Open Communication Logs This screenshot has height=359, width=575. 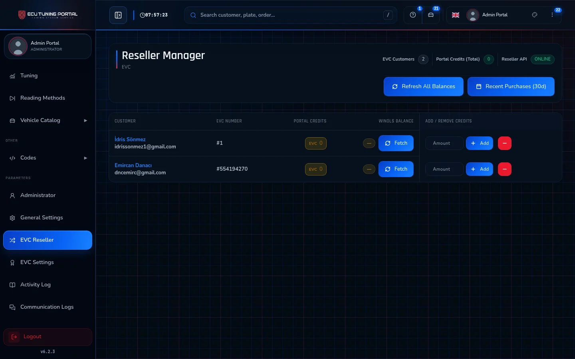(48, 307)
